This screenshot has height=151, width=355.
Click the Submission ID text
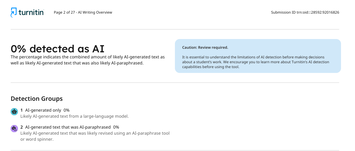point(305,12)
